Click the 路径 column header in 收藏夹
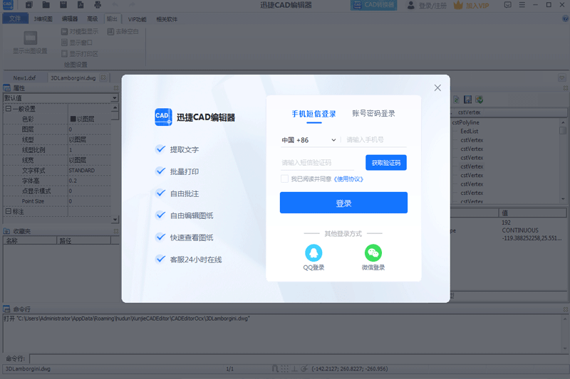 tap(83, 241)
